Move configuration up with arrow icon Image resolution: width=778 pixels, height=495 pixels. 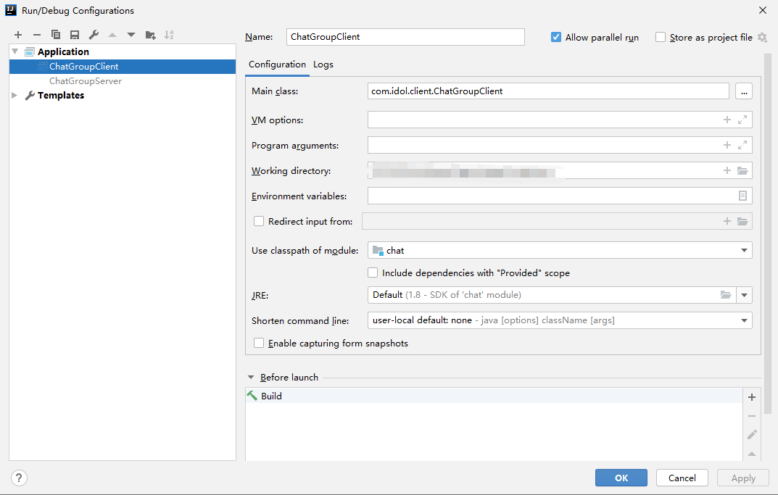[112, 35]
